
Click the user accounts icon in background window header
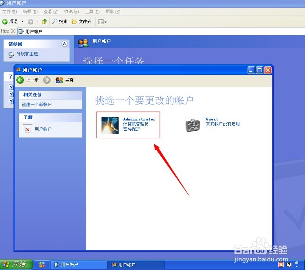(83, 43)
